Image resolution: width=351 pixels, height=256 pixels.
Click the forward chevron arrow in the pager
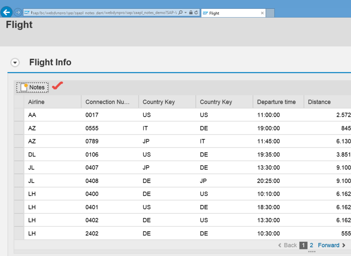coord(344,245)
